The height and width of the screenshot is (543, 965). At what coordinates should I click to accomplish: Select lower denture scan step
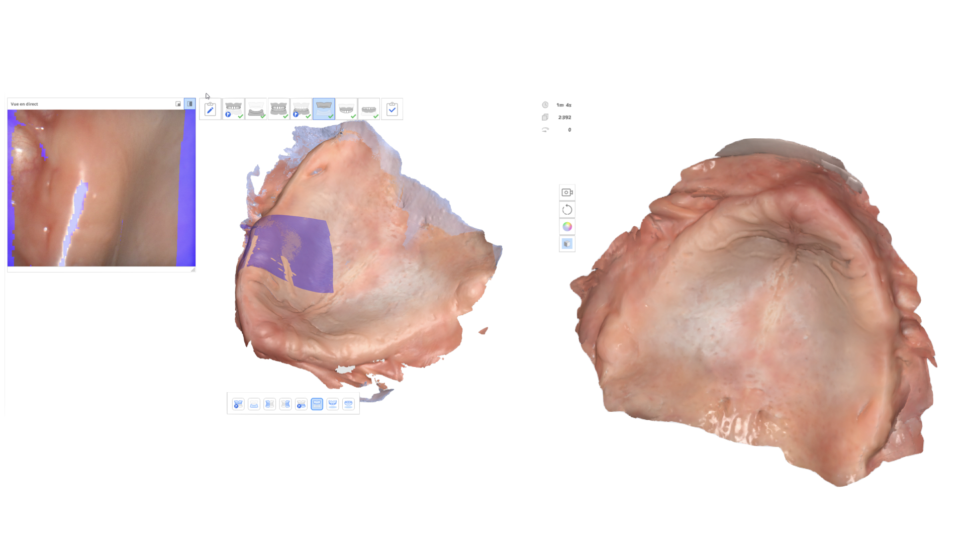[x=369, y=109]
